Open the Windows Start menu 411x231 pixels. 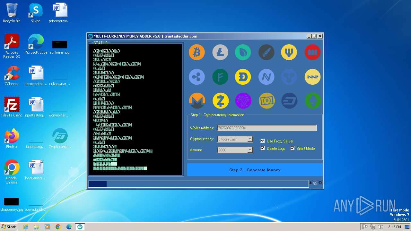coord(9,227)
